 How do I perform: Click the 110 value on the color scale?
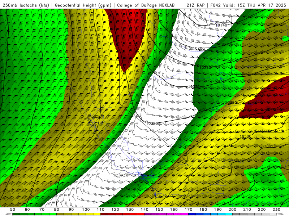click(100, 210)
